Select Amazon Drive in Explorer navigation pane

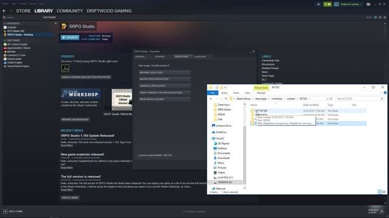[x=222, y=126]
